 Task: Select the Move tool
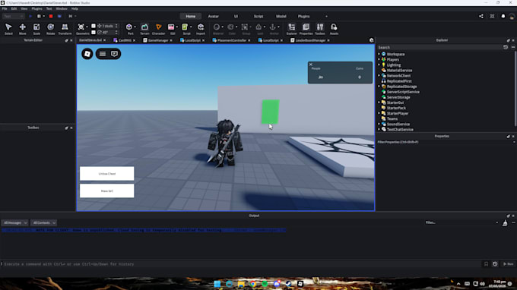[22, 29]
